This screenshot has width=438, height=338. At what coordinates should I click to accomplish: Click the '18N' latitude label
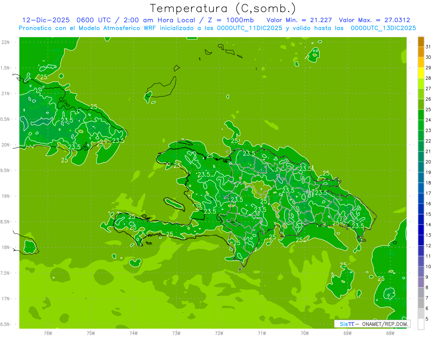tap(5, 248)
